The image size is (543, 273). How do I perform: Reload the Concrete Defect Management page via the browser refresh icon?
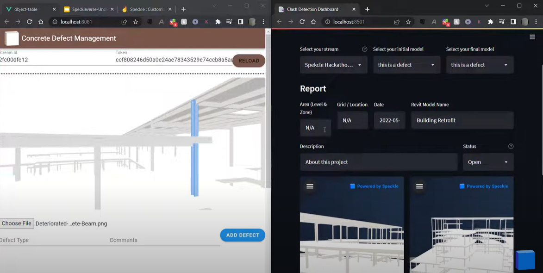(29, 22)
